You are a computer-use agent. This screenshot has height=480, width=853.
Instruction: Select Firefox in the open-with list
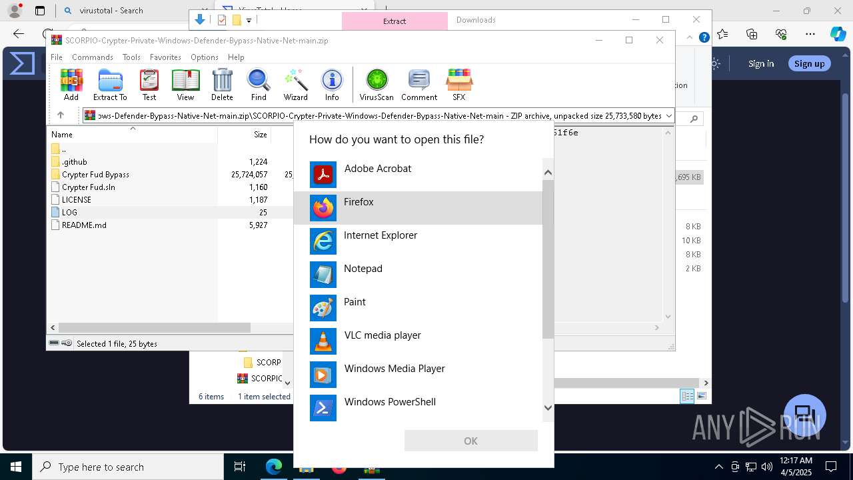point(419,208)
